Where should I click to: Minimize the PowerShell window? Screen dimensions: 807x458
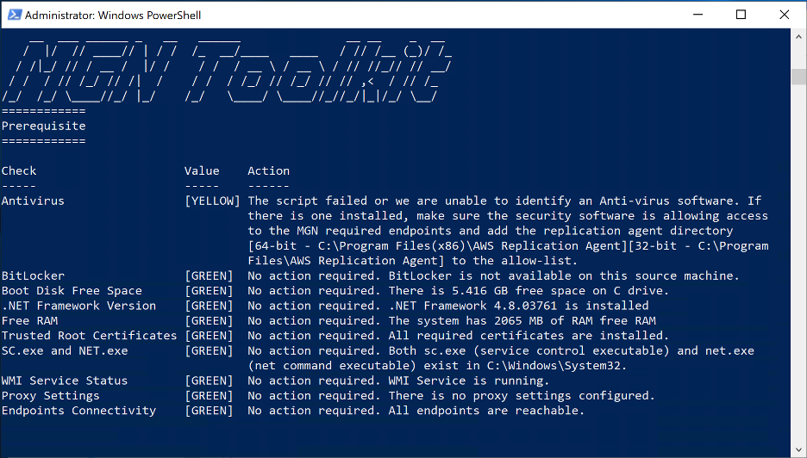click(701, 15)
